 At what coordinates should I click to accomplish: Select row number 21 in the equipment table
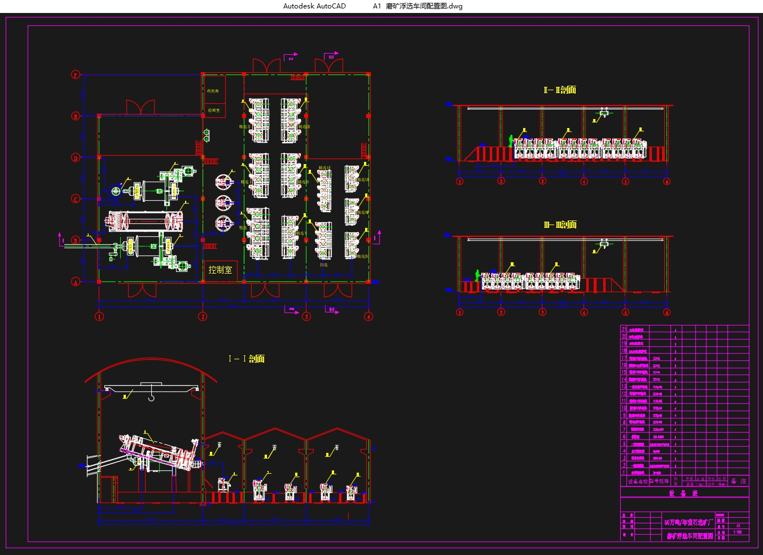tap(624, 329)
